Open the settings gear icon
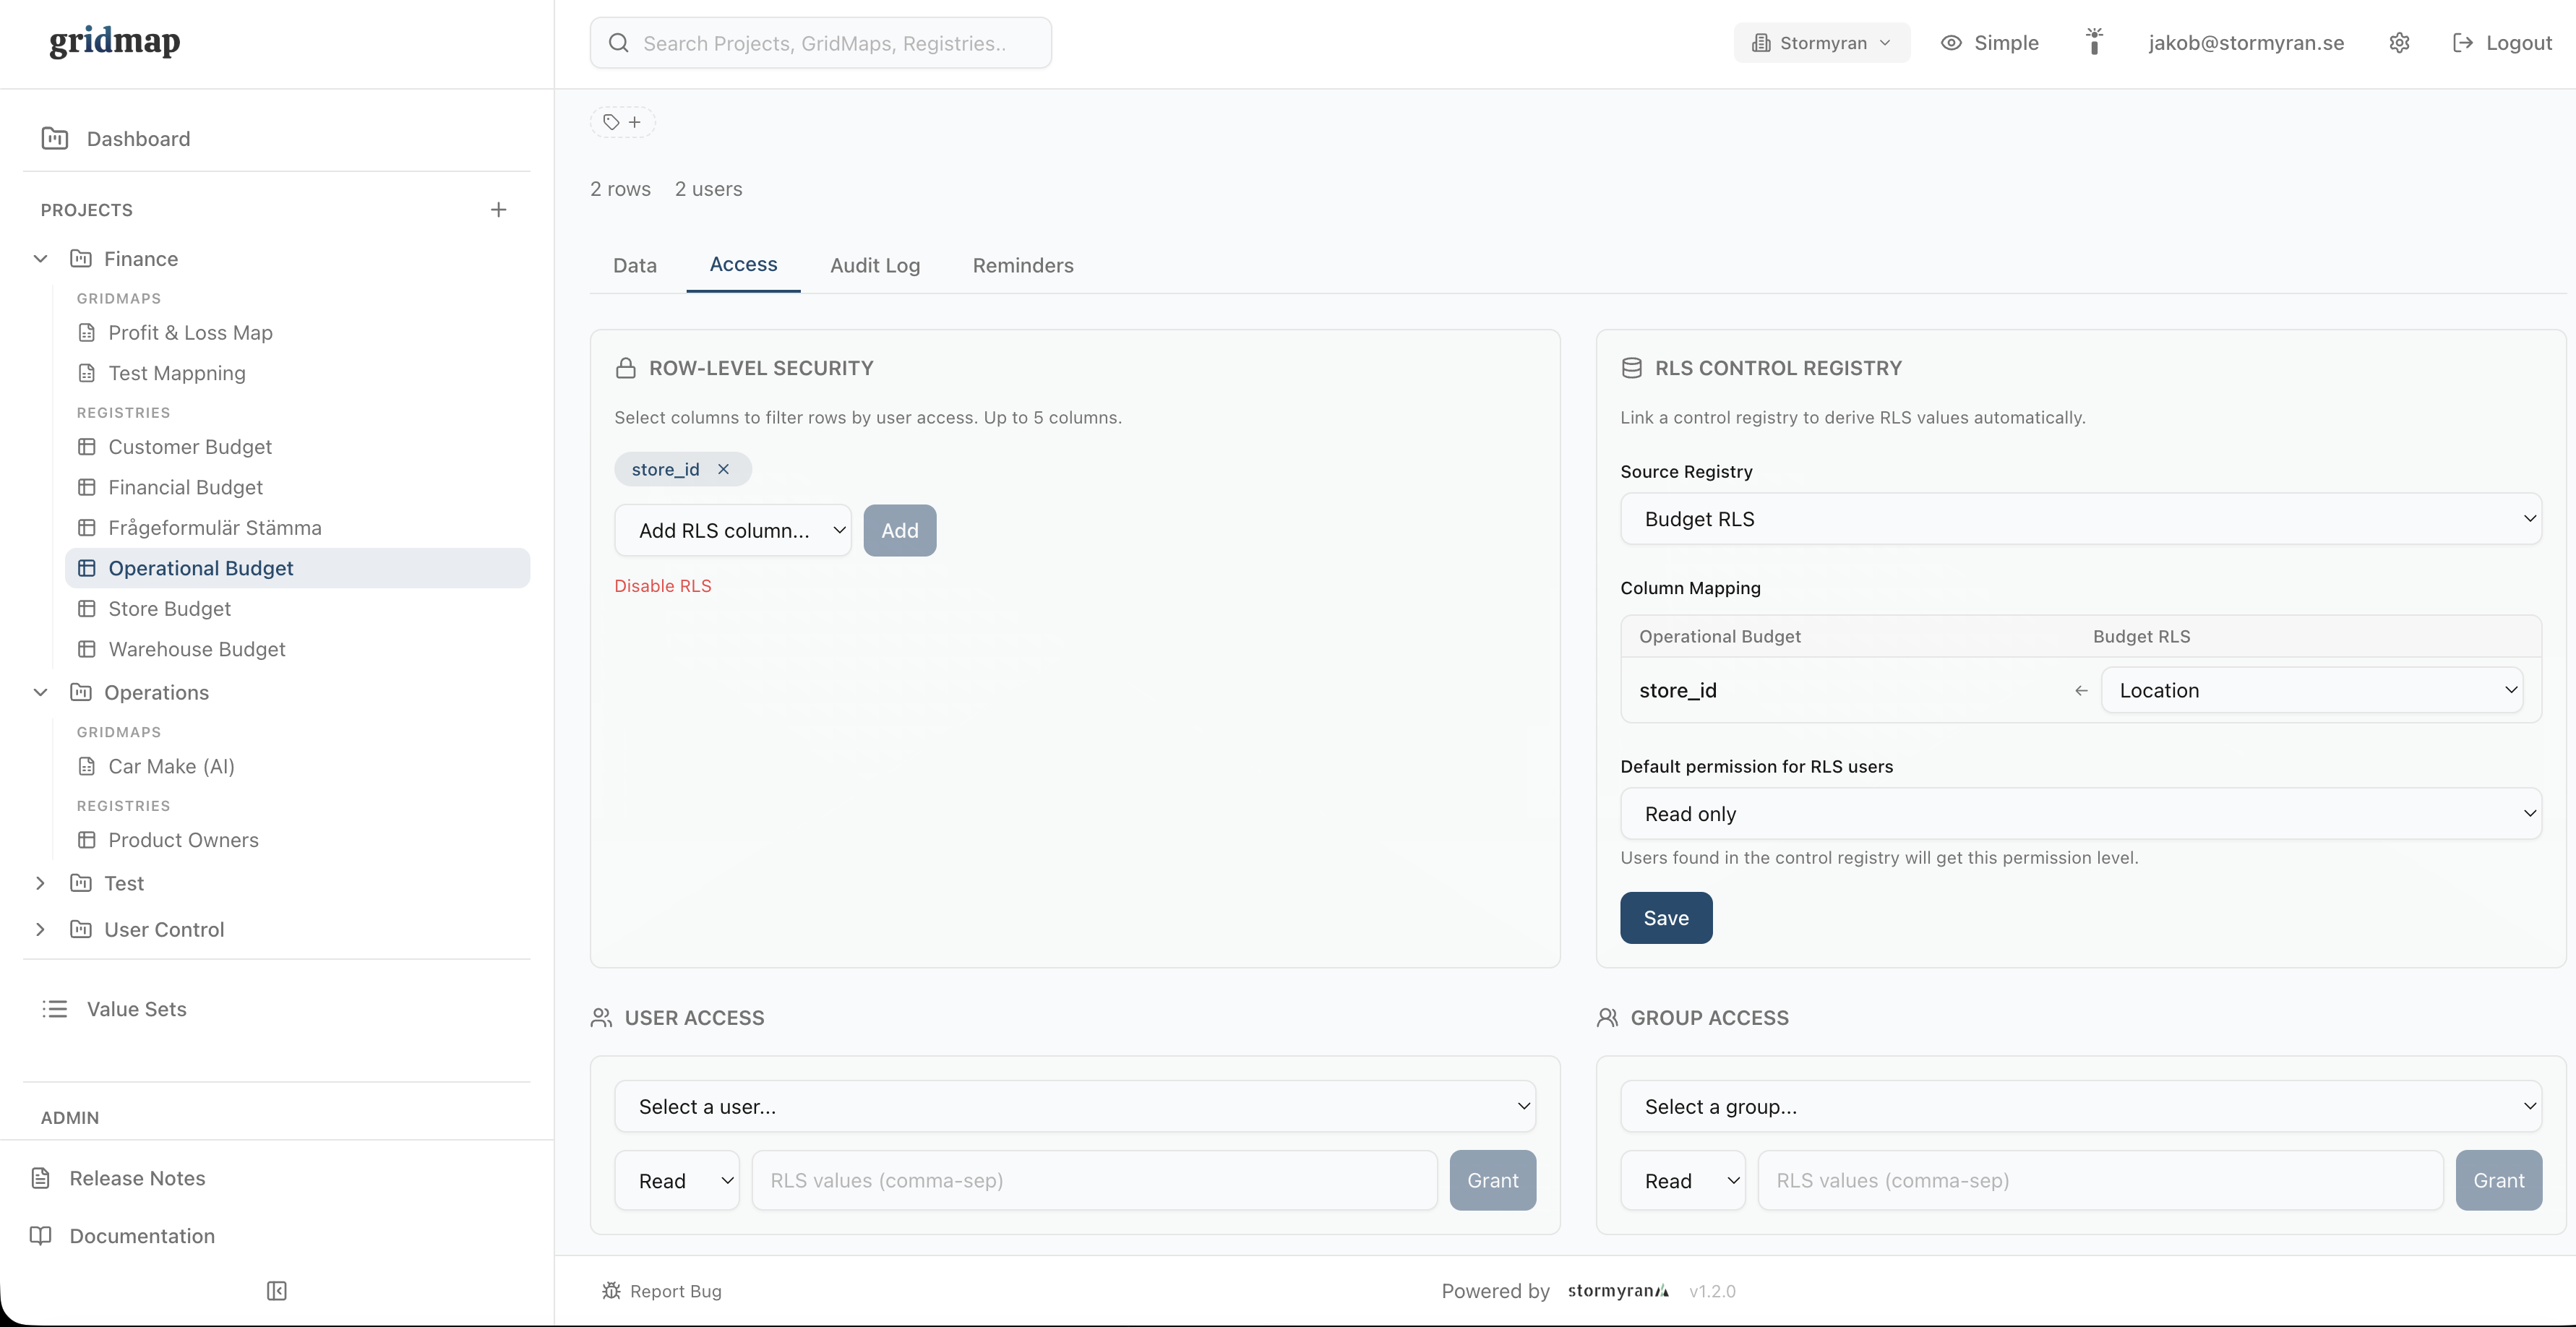 tap(2399, 43)
